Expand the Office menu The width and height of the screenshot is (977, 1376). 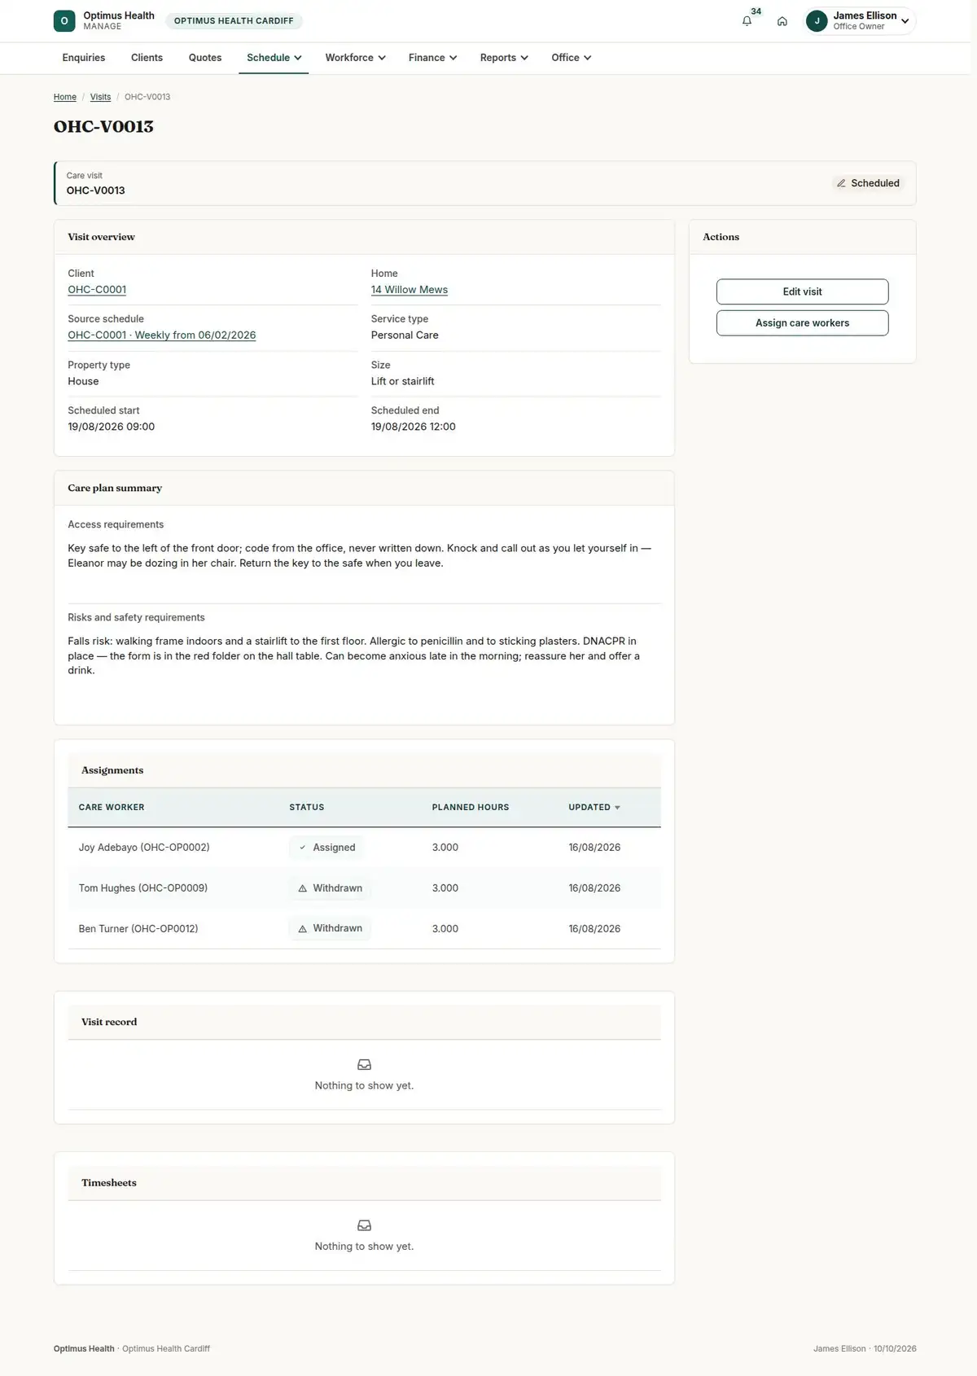[571, 58]
